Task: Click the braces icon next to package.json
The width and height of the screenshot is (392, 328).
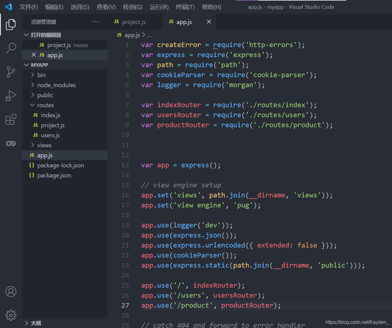Action: [x=32, y=175]
